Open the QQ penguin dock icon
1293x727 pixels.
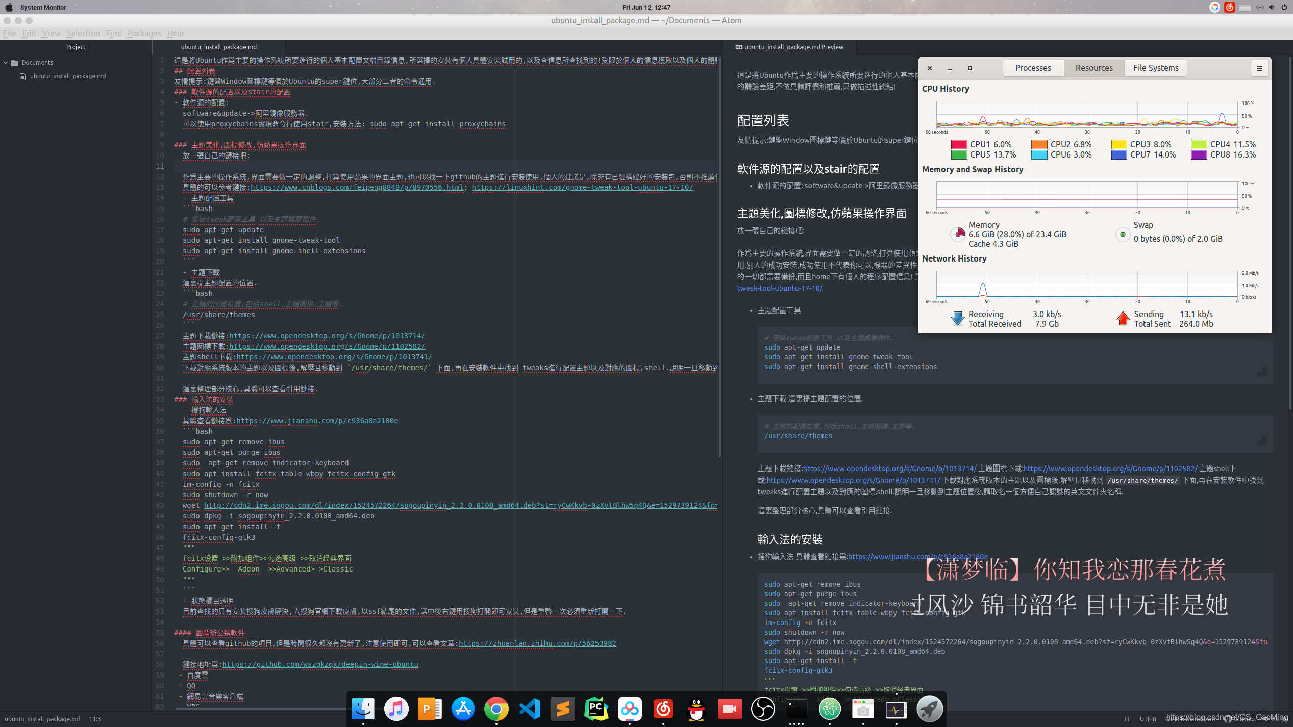click(696, 709)
